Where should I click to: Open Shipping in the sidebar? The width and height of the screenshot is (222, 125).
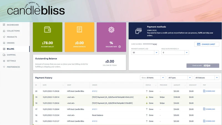(x=11, y=55)
